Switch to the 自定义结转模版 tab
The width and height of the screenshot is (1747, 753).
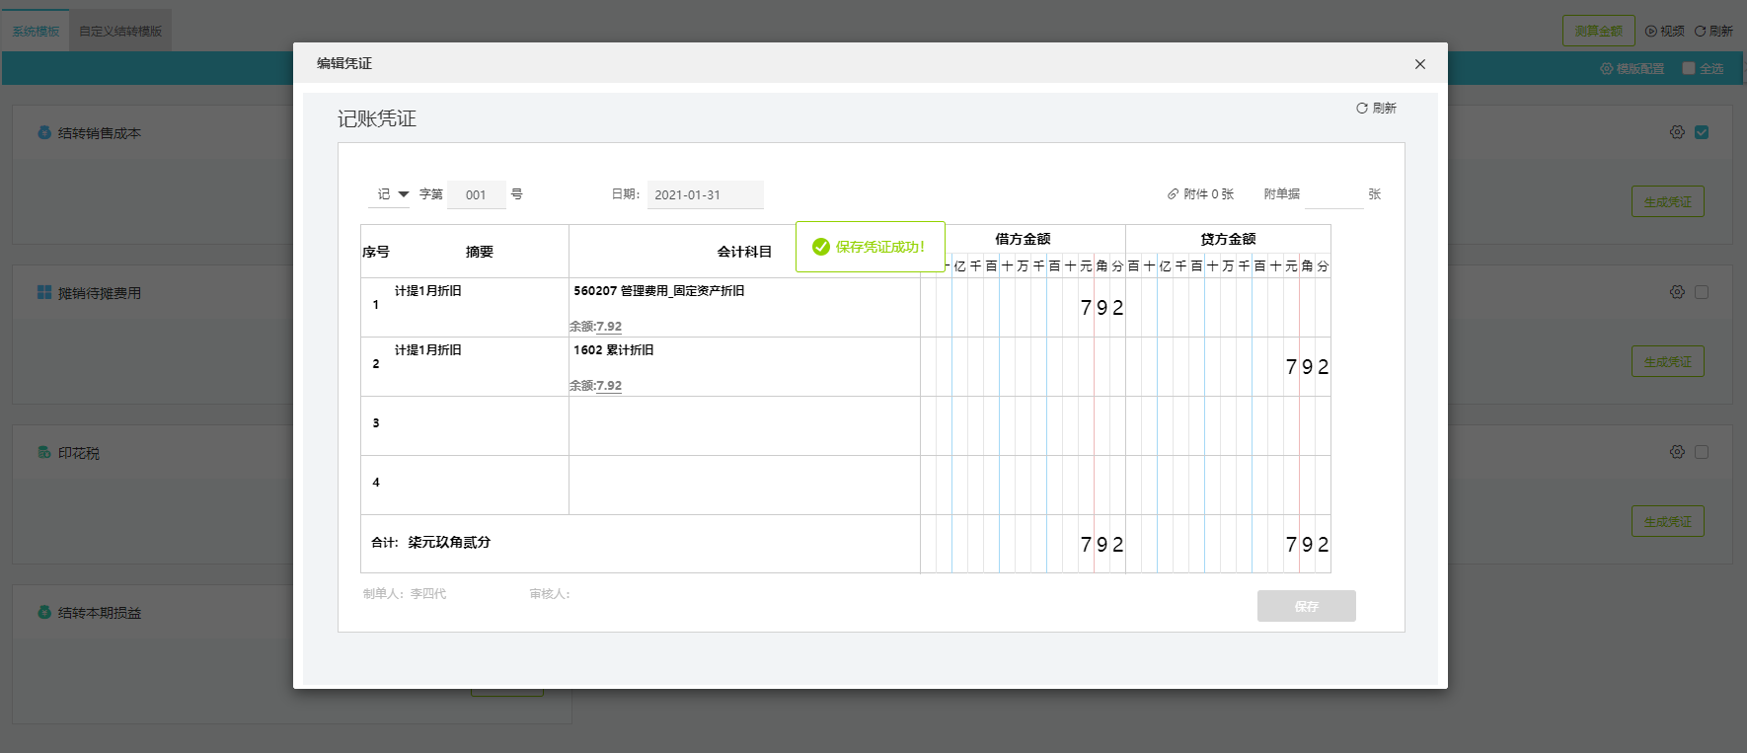(x=120, y=32)
